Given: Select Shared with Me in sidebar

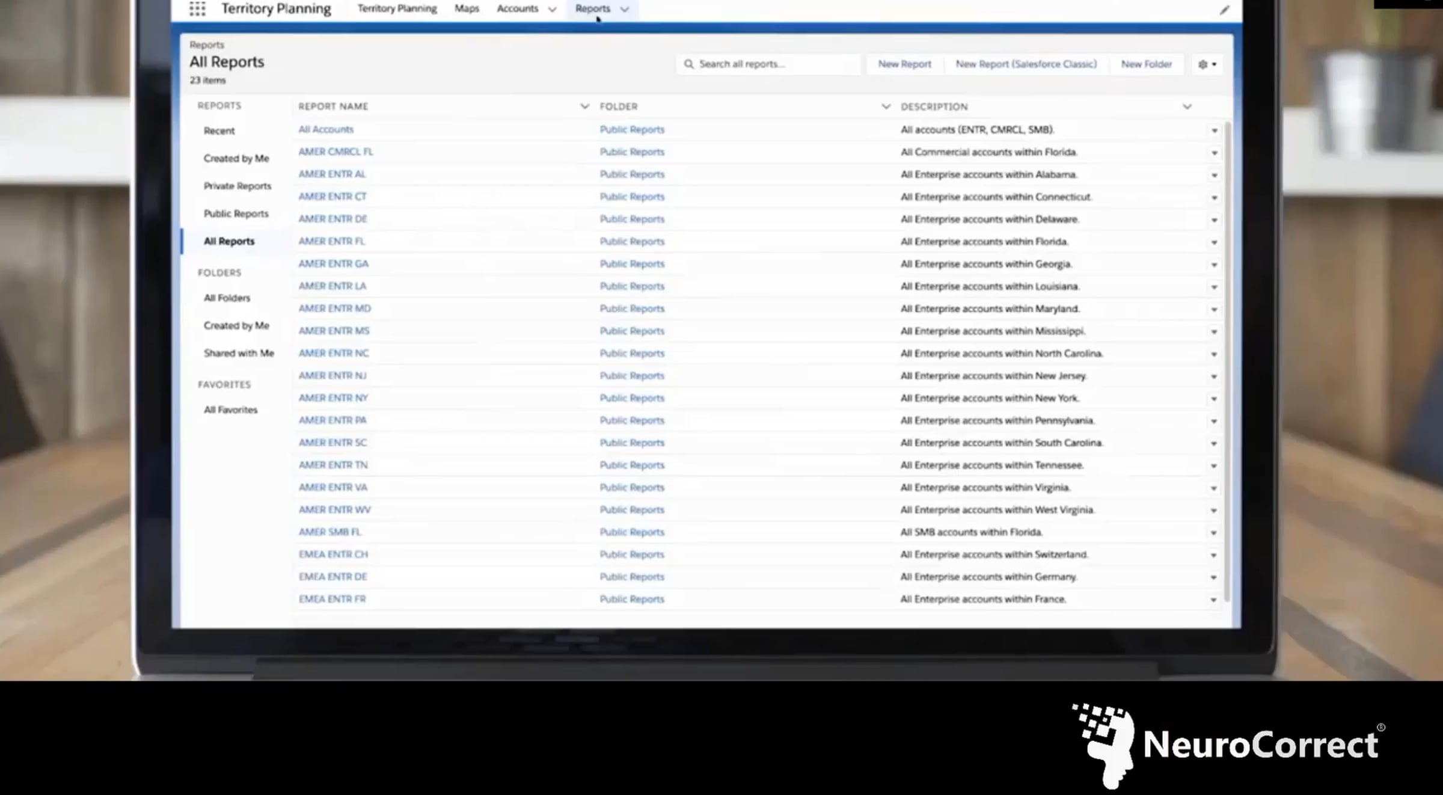Looking at the screenshot, I should tap(239, 353).
